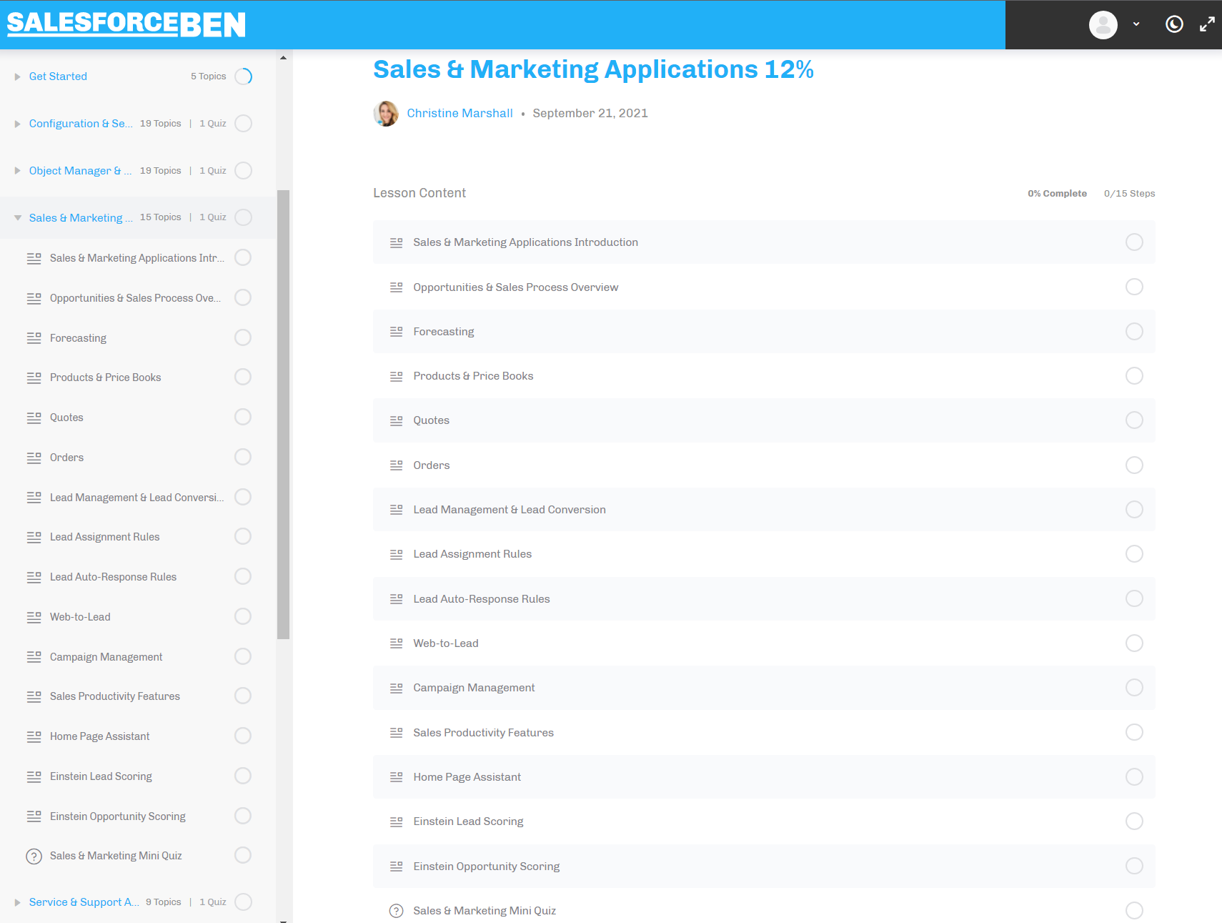Click Configuration section progress circle

[x=243, y=124]
